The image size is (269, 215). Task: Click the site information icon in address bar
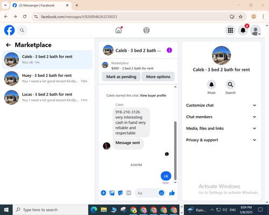[36, 17]
